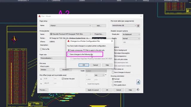Click the page orientation A preview icon

coord(138,82)
